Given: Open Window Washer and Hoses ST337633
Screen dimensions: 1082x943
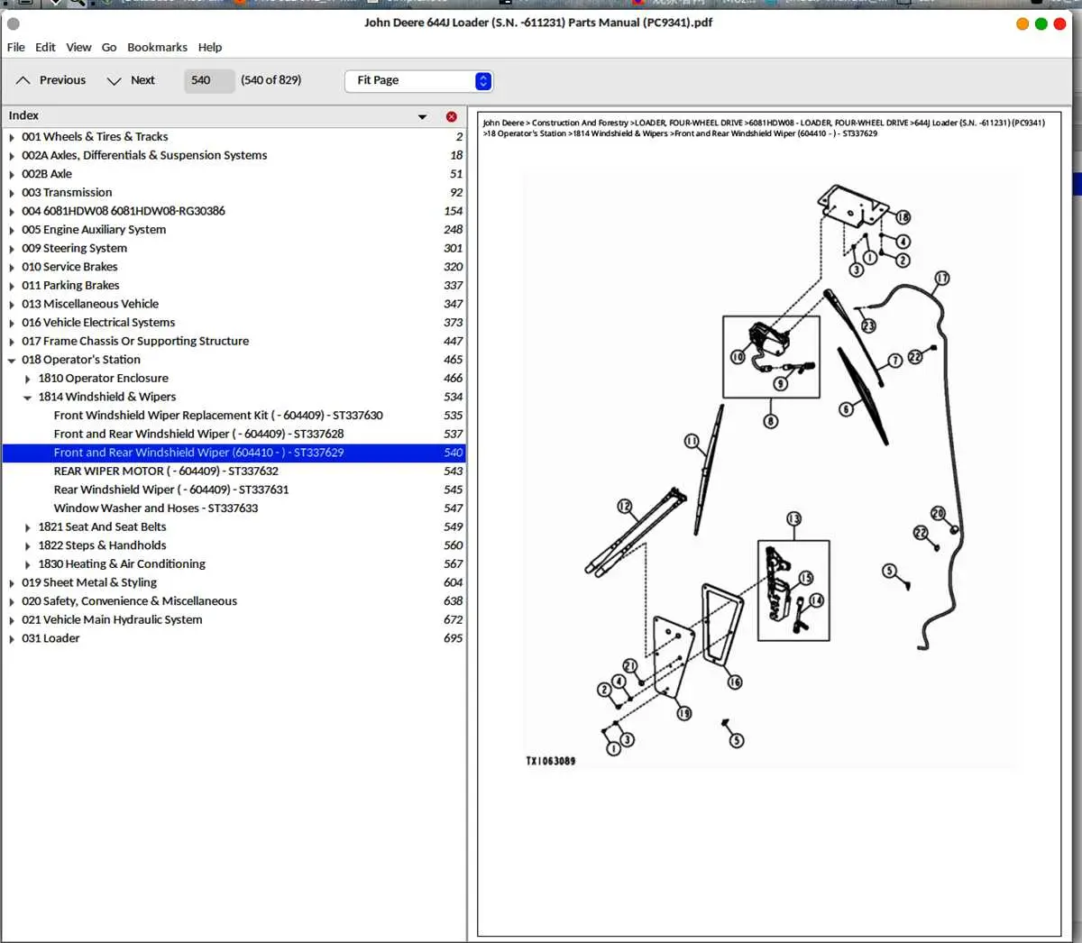Looking at the screenshot, I should point(156,508).
